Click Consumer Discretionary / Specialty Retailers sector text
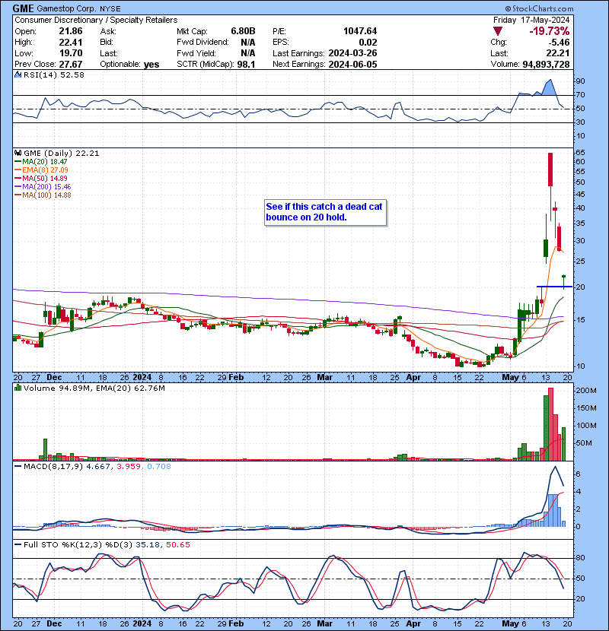609x631 pixels. click(96, 20)
